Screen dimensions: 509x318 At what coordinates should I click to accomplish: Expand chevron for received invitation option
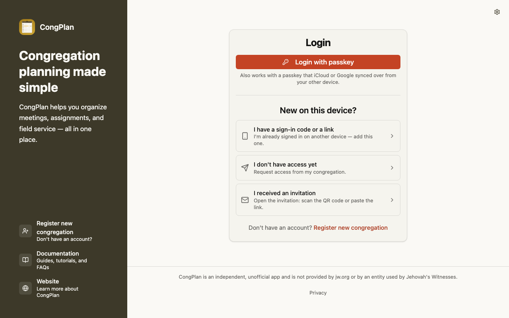pos(392,200)
